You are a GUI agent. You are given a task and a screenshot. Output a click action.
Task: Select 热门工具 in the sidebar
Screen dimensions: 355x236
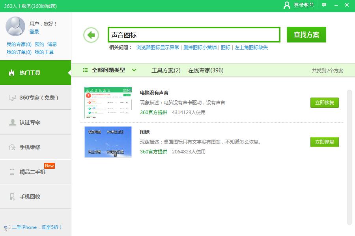pyautogui.click(x=35, y=73)
